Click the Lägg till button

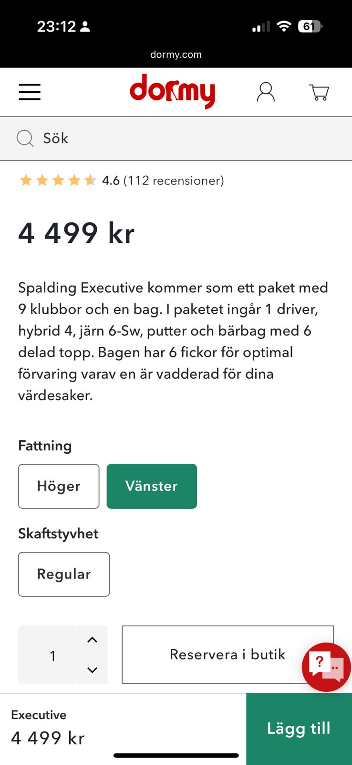pos(299,729)
